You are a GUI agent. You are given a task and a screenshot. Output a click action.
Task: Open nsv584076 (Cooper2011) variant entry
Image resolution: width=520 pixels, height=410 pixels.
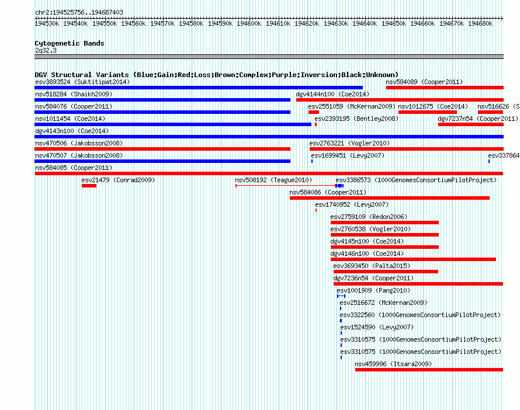coord(74,106)
